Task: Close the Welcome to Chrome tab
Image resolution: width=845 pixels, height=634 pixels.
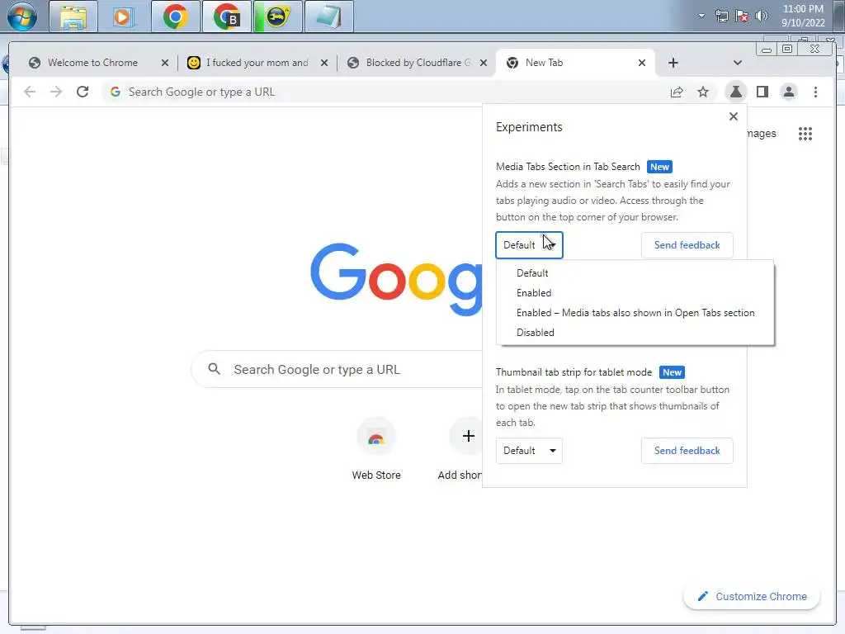Action: pos(165,63)
